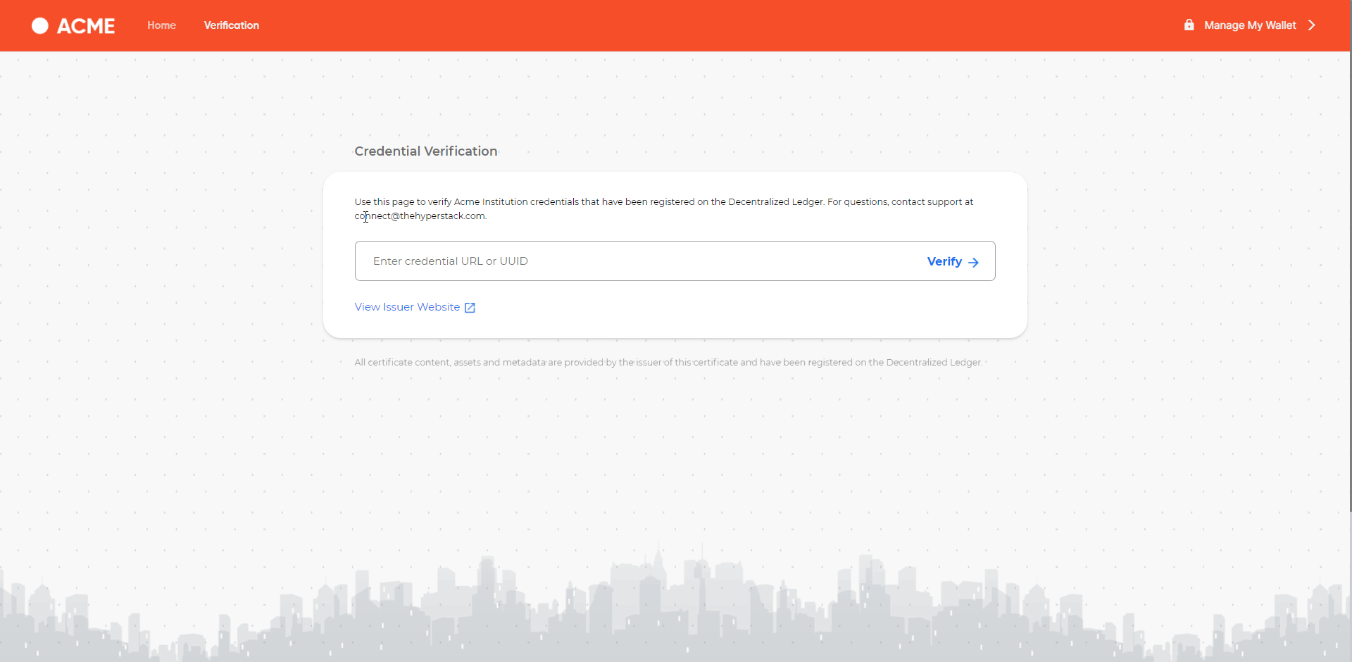1352x662 pixels.
Task: Click the white circle ACME logo icon
Action: pos(40,26)
